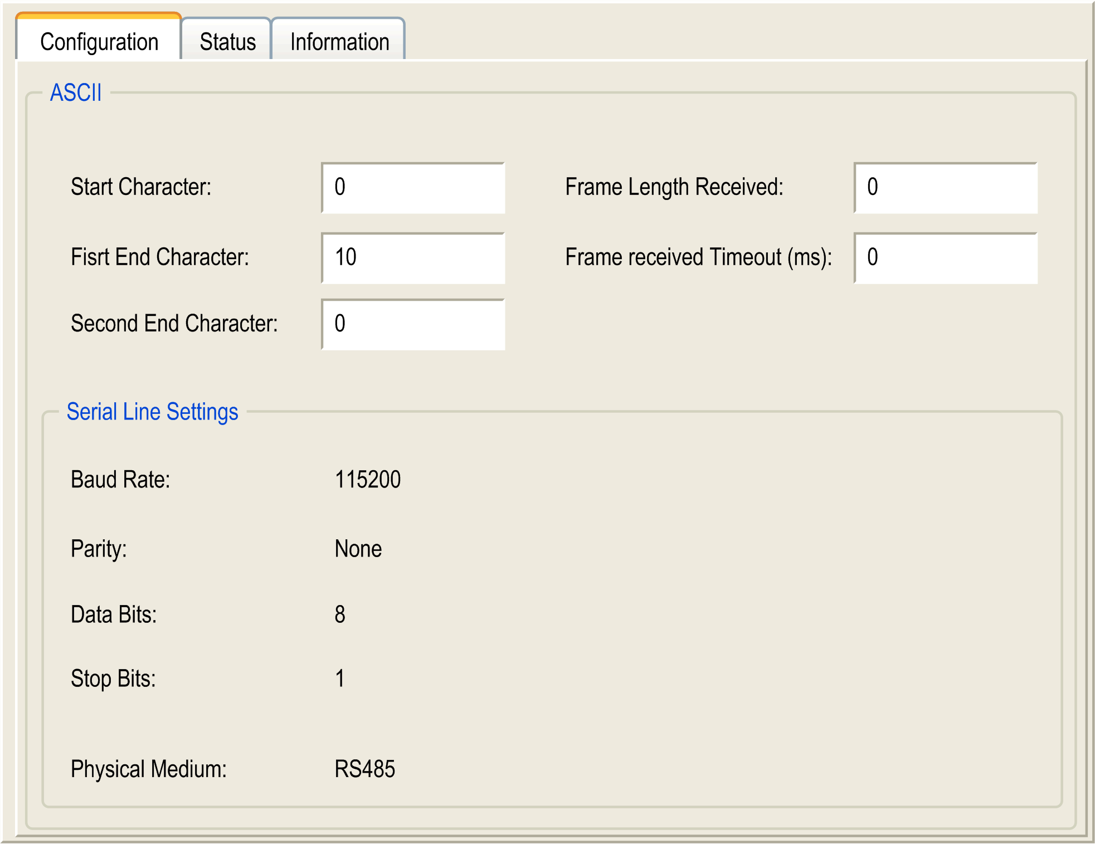Edit the Frame Length Received field
The height and width of the screenshot is (844, 1095).
coord(945,188)
